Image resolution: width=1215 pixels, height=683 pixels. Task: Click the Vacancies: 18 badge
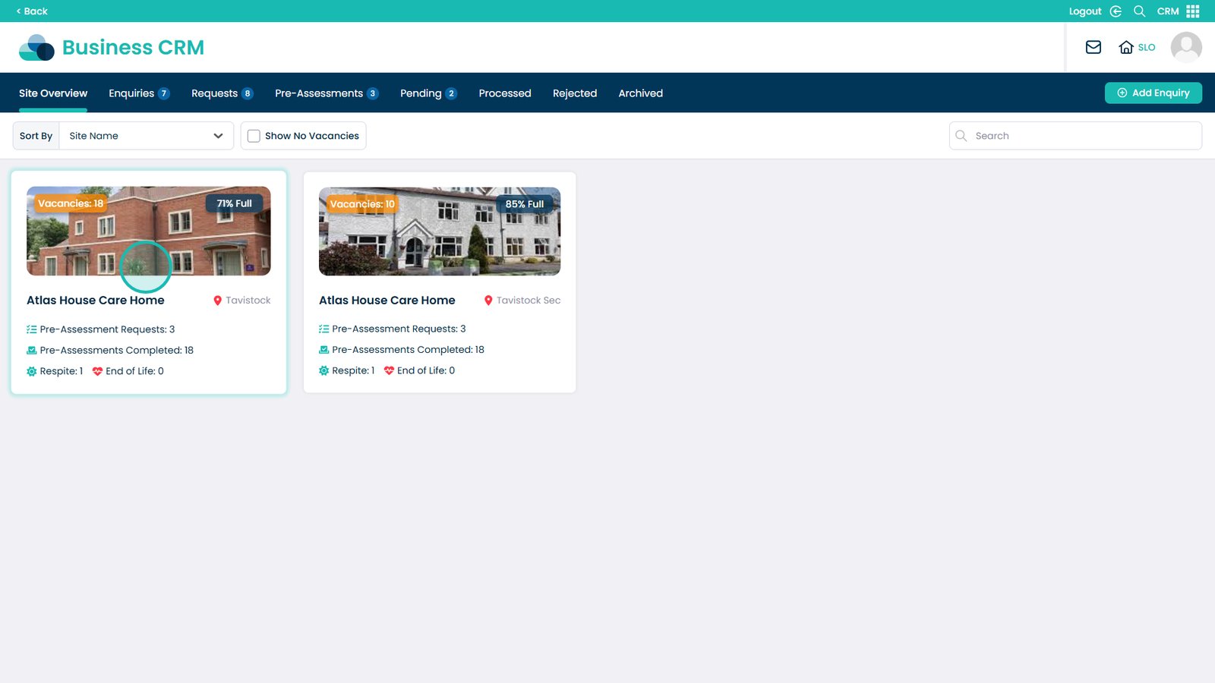pos(71,203)
